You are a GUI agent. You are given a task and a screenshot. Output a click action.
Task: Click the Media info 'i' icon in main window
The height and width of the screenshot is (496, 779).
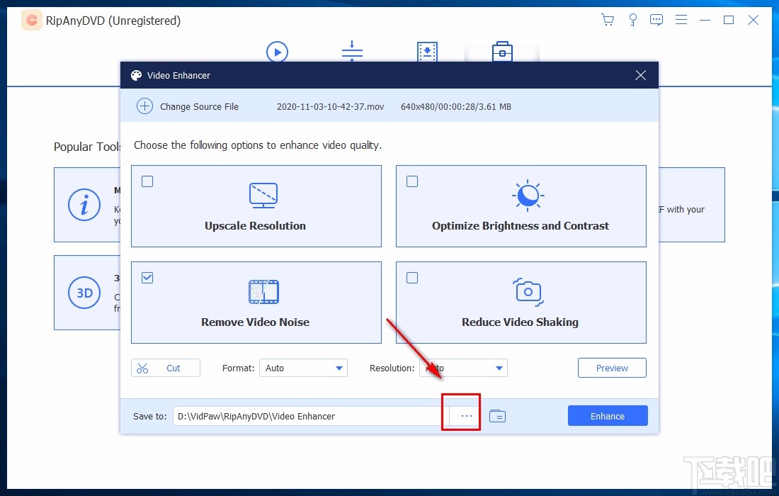[84, 205]
